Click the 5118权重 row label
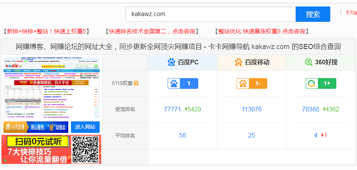 (122, 83)
